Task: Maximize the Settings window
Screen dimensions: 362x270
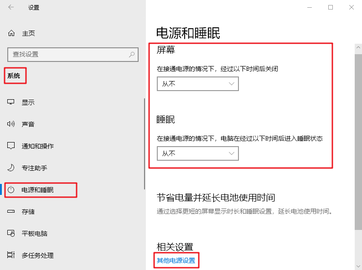Action: click(x=331, y=7)
